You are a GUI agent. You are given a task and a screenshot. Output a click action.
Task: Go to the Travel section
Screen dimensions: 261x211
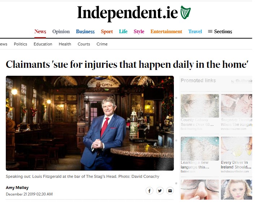click(x=195, y=31)
